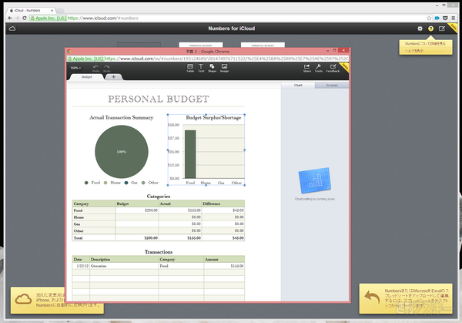Click the spreadsheet popup window's address bar
This screenshot has height=323, width=462.
pos(207,59)
